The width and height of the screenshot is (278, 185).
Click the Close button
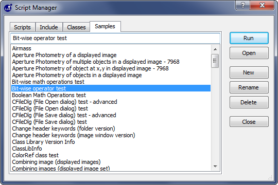pyautogui.click(x=249, y=122)
